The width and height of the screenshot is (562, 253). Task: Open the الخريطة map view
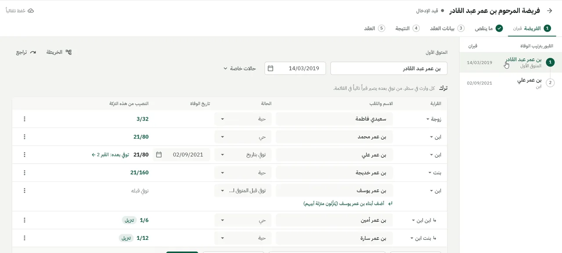pos(59,52)
